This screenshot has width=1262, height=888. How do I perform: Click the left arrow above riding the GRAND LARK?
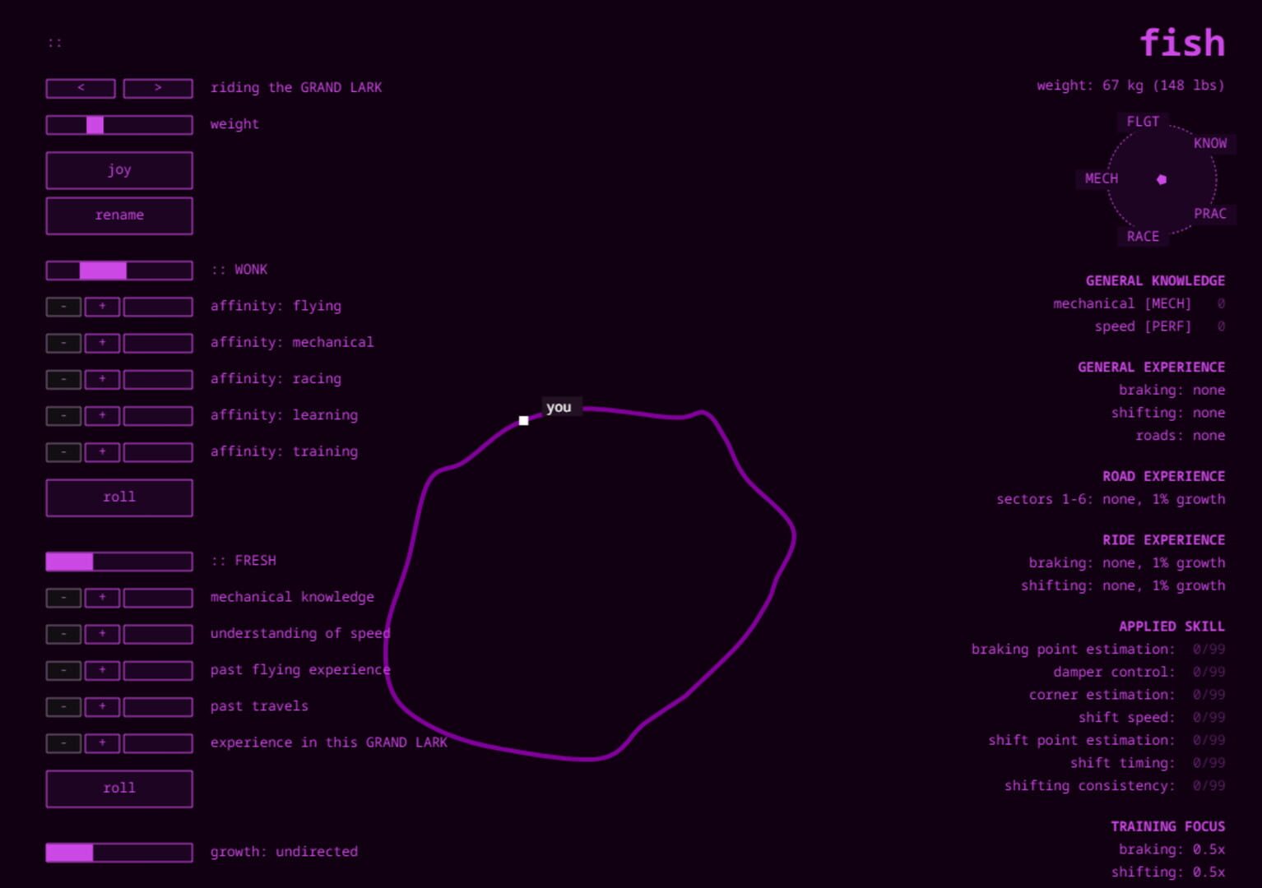click(81, 88)
